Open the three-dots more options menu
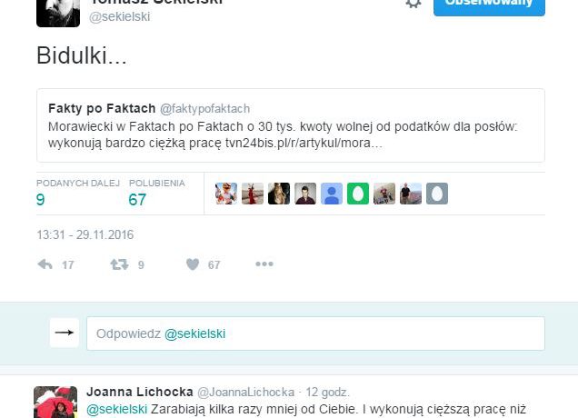The image size is (578, 418). (264, 264)
